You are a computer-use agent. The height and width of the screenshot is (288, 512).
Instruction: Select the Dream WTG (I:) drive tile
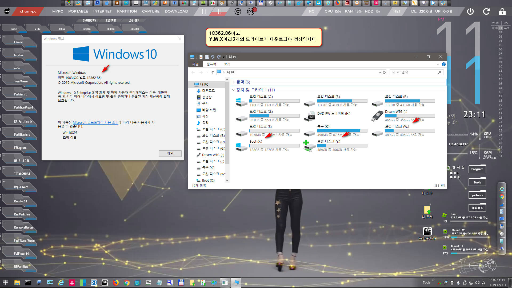[403, 116]
